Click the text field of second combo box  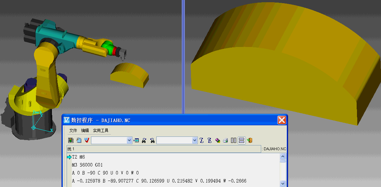pos(174,140)
